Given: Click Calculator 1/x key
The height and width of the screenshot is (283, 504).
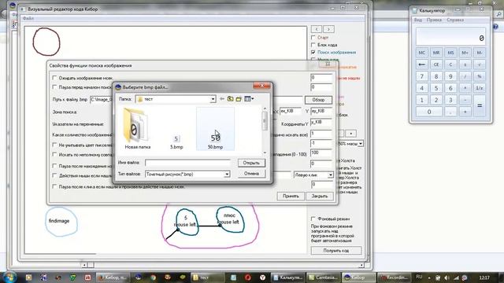Looking at the screenshot, I should pos(480,88).
